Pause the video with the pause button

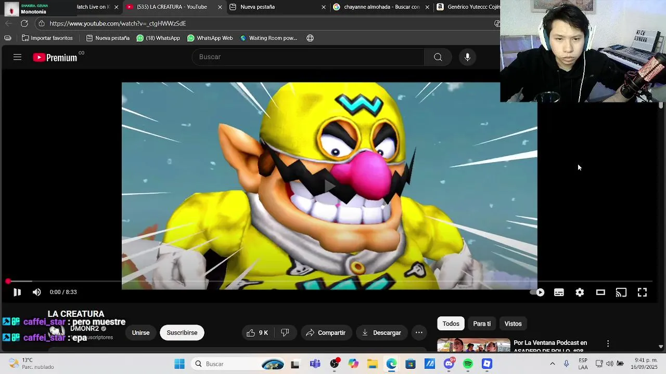click(17, 292)
